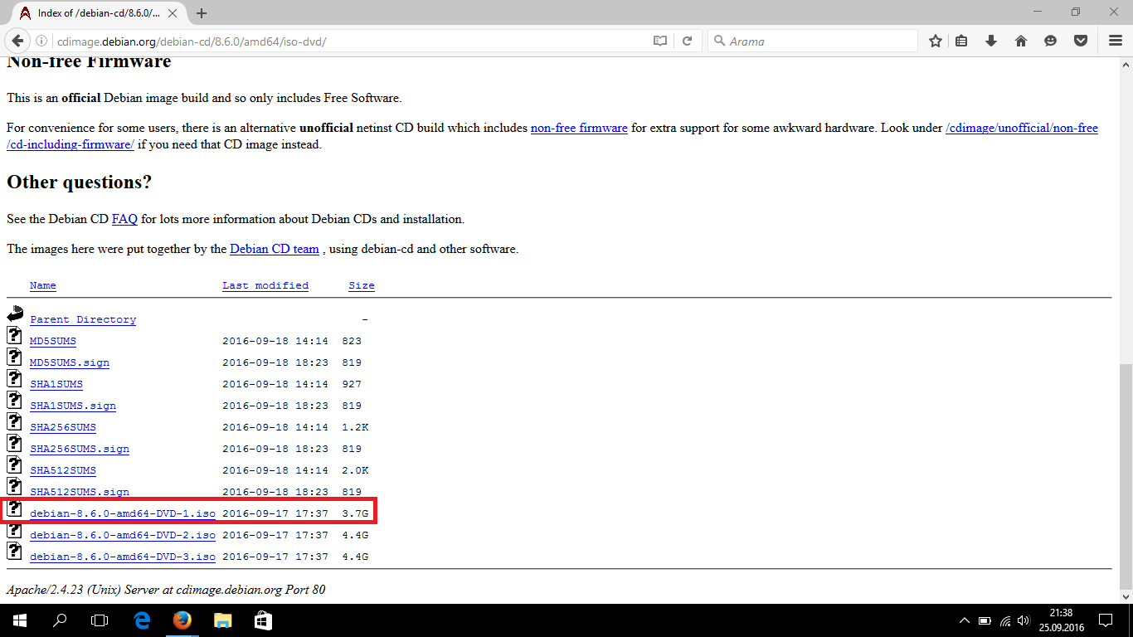Show bookmarks list icon in toolbar

961,41
